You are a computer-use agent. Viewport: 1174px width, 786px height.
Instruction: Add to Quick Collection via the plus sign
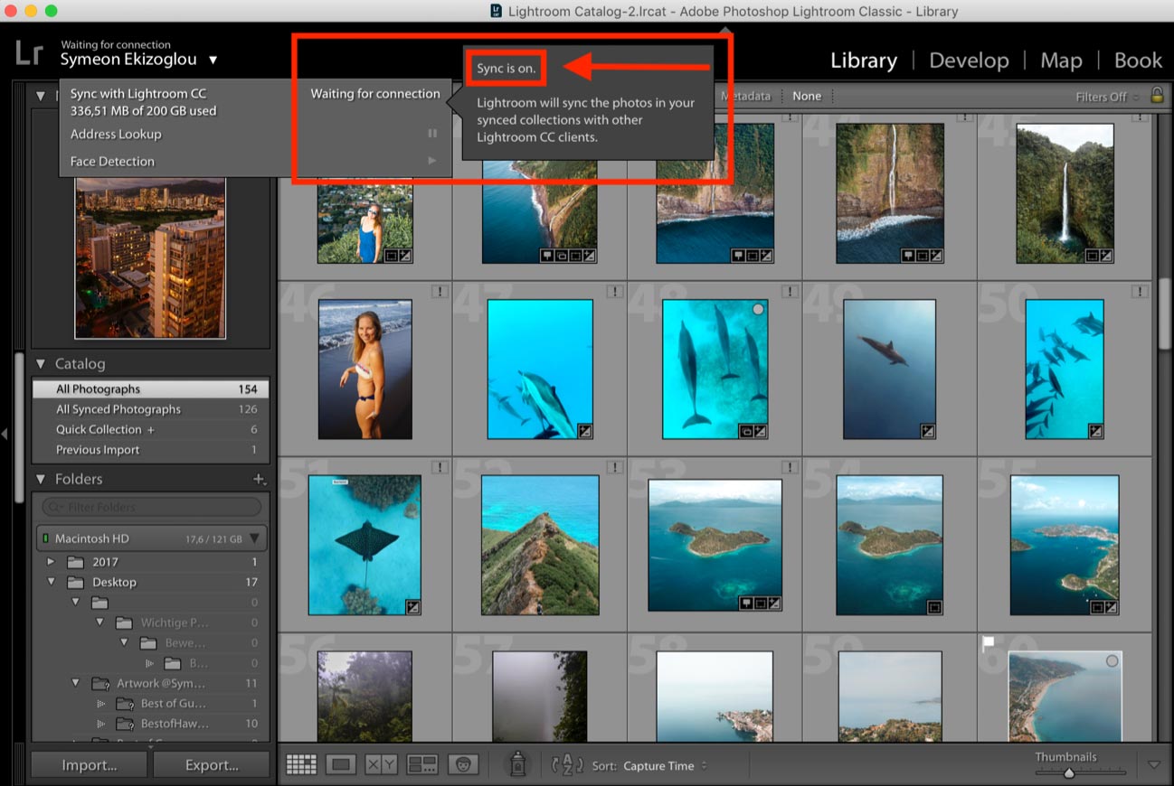(x=151, y=429)
